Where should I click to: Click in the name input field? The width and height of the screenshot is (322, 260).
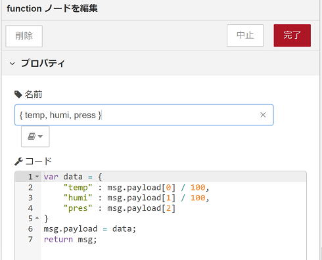pos(144,115)
